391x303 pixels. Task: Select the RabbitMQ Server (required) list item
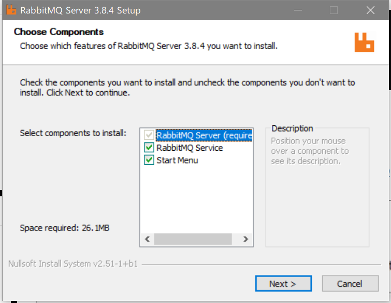tap(204, 135)
